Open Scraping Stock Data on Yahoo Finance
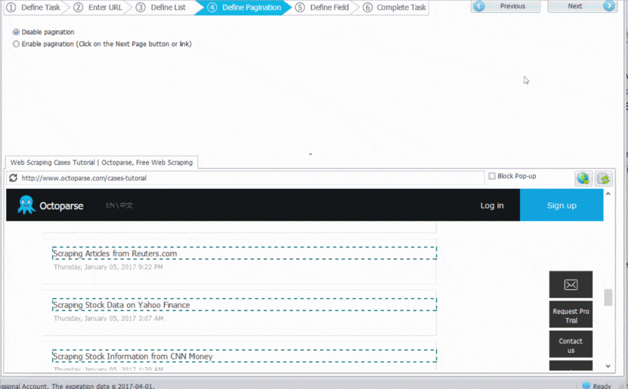The height and width of the screenshot is (389, 628). (x=121, y=305)
